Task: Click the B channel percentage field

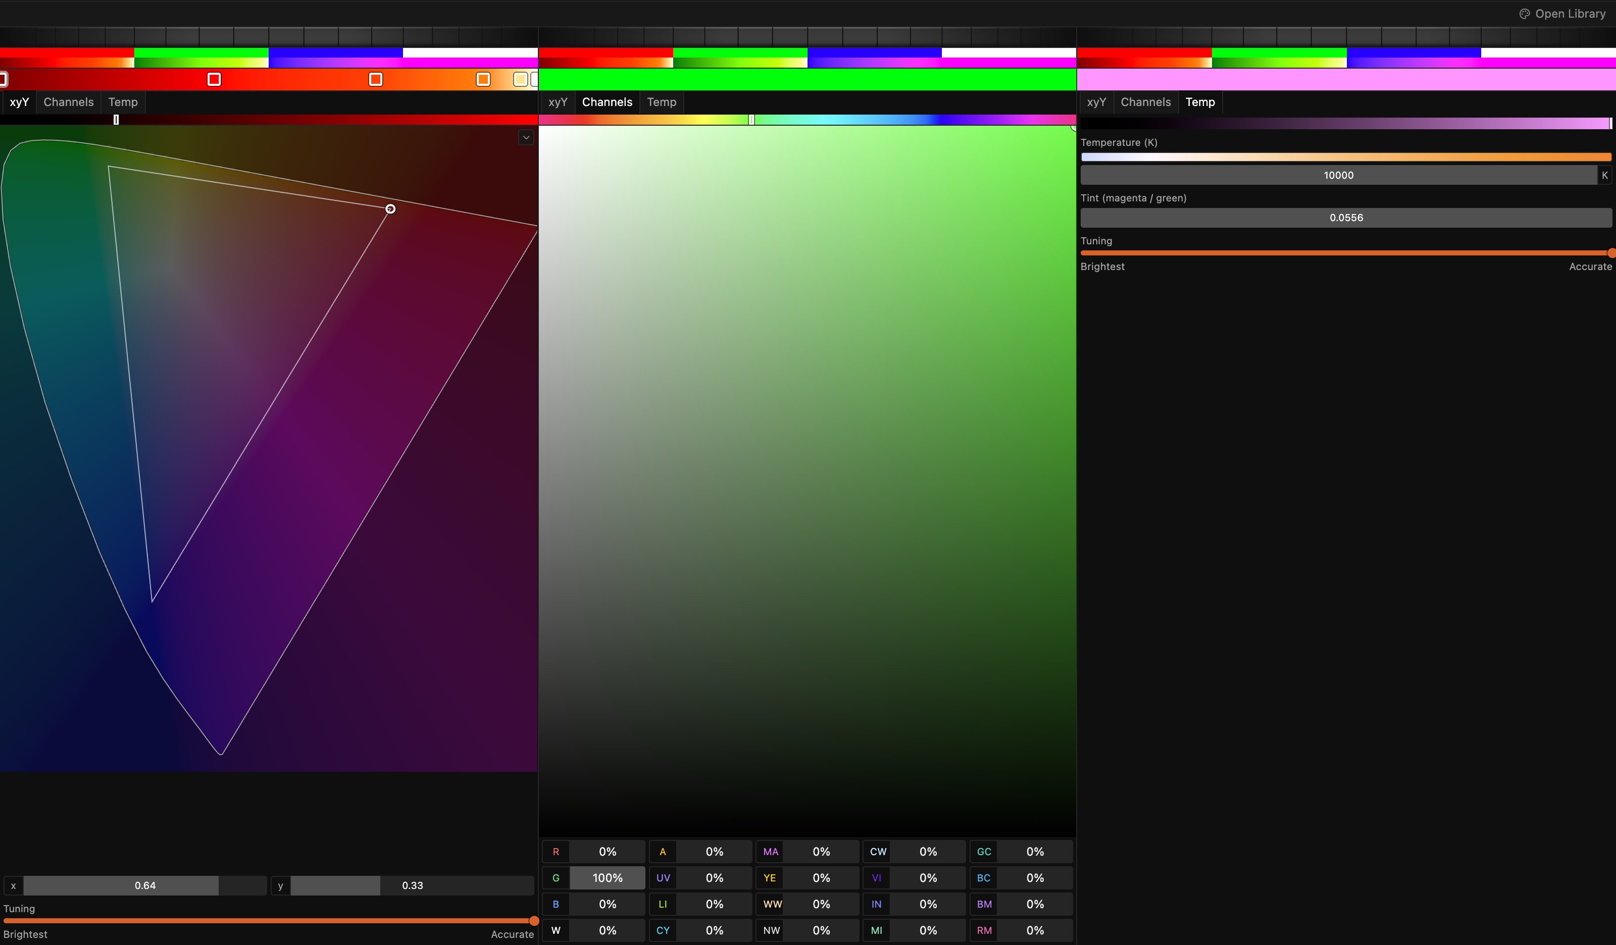Action: [608, 904]
